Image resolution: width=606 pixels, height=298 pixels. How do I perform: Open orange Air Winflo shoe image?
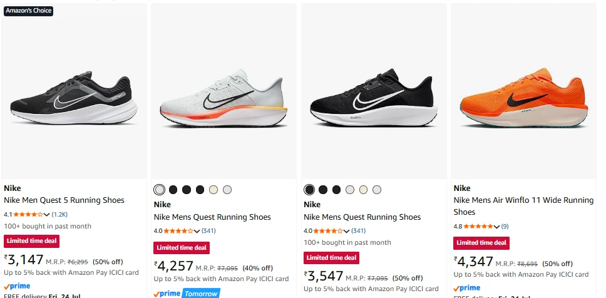point(524,98)
